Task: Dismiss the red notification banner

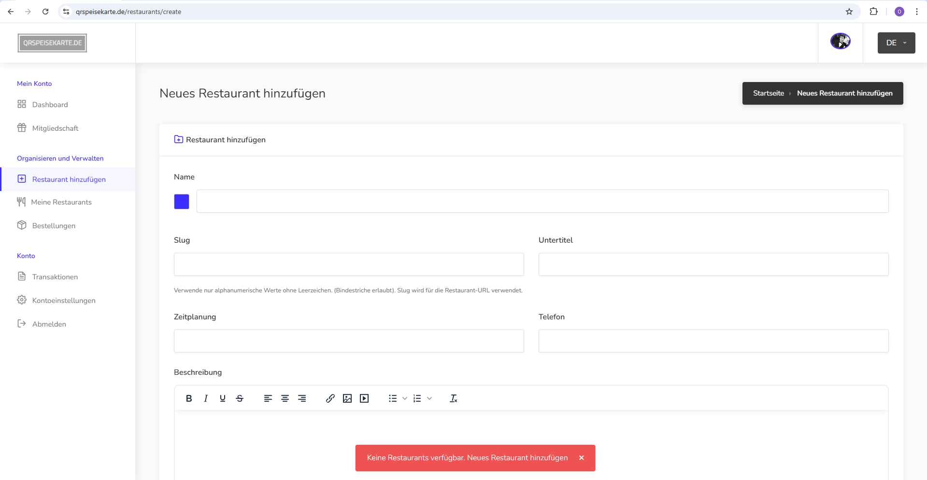Action: tap(582, 458)
